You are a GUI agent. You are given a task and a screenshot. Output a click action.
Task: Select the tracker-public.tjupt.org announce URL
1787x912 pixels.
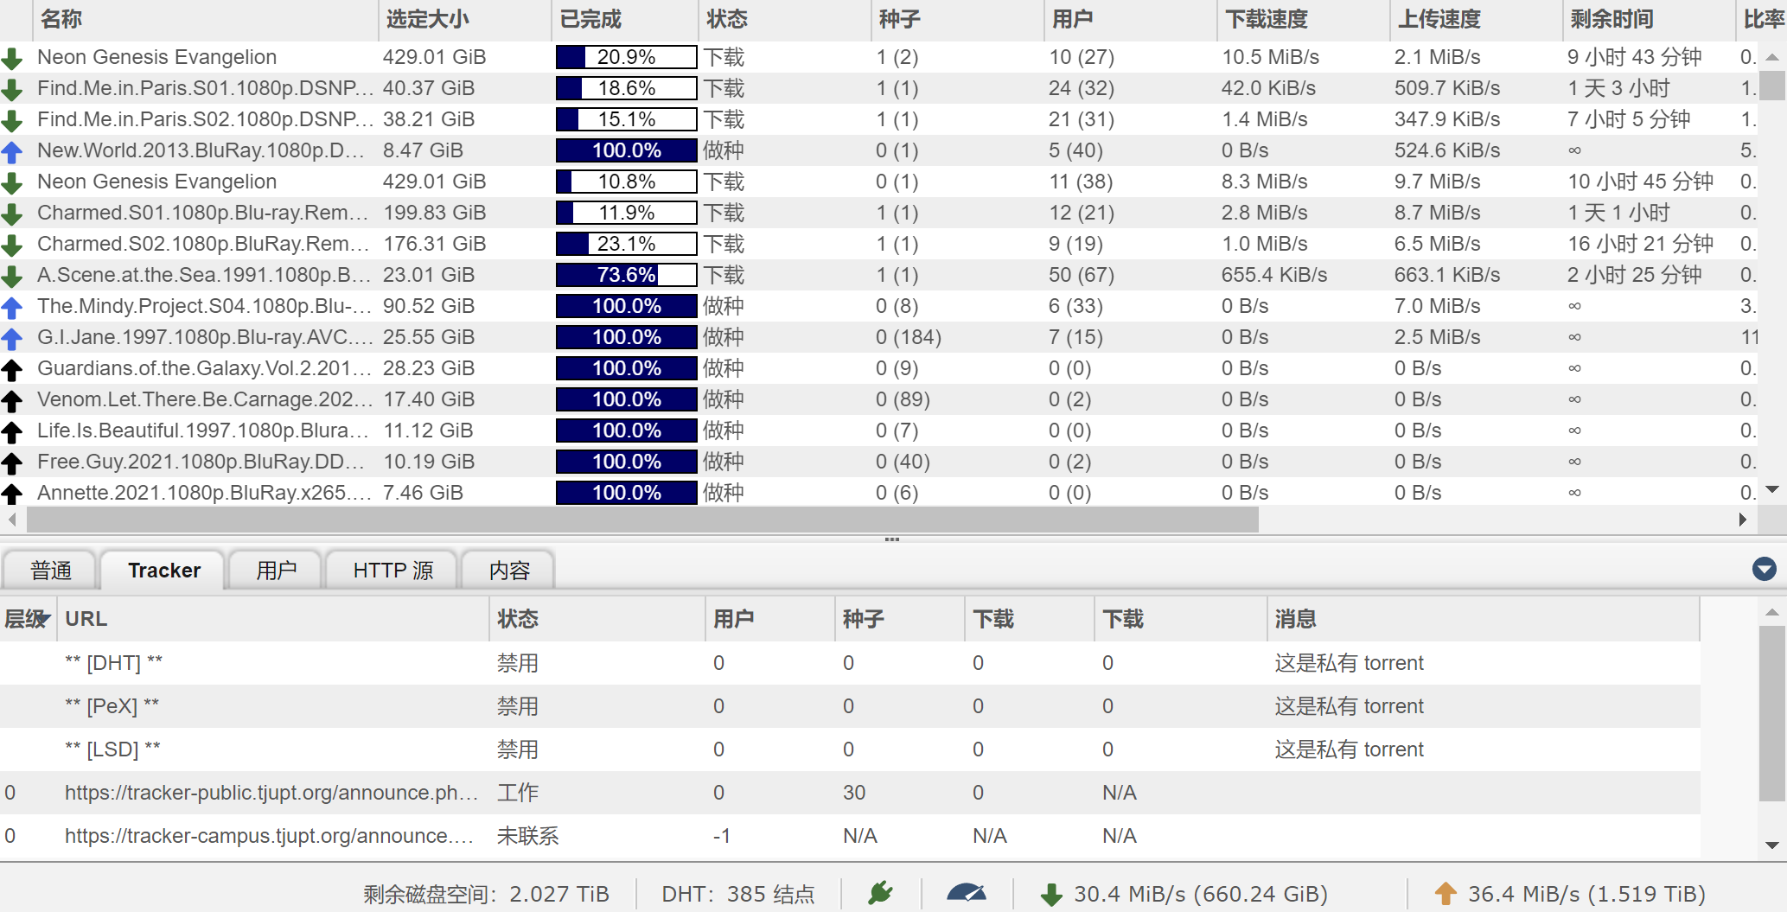click(270, 792)
